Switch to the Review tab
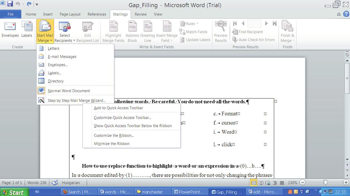Image resolution: width=350 pixels, height=196 pixels. click(140, 14)
